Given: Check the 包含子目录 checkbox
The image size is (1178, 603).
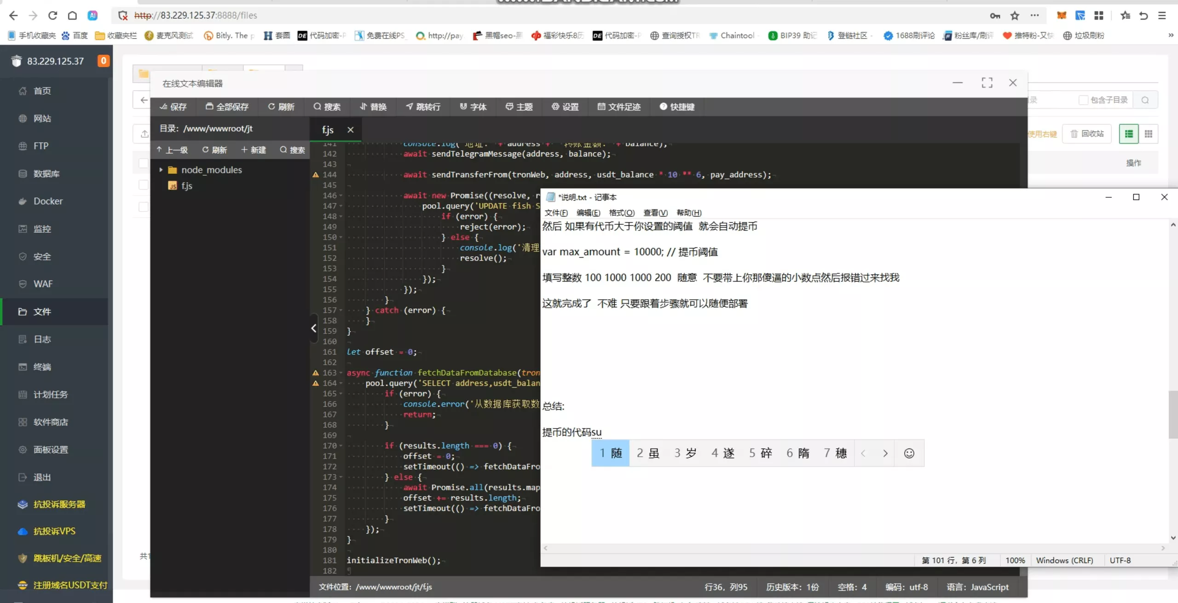Looking at the screenshot, I should point(1084,99).
